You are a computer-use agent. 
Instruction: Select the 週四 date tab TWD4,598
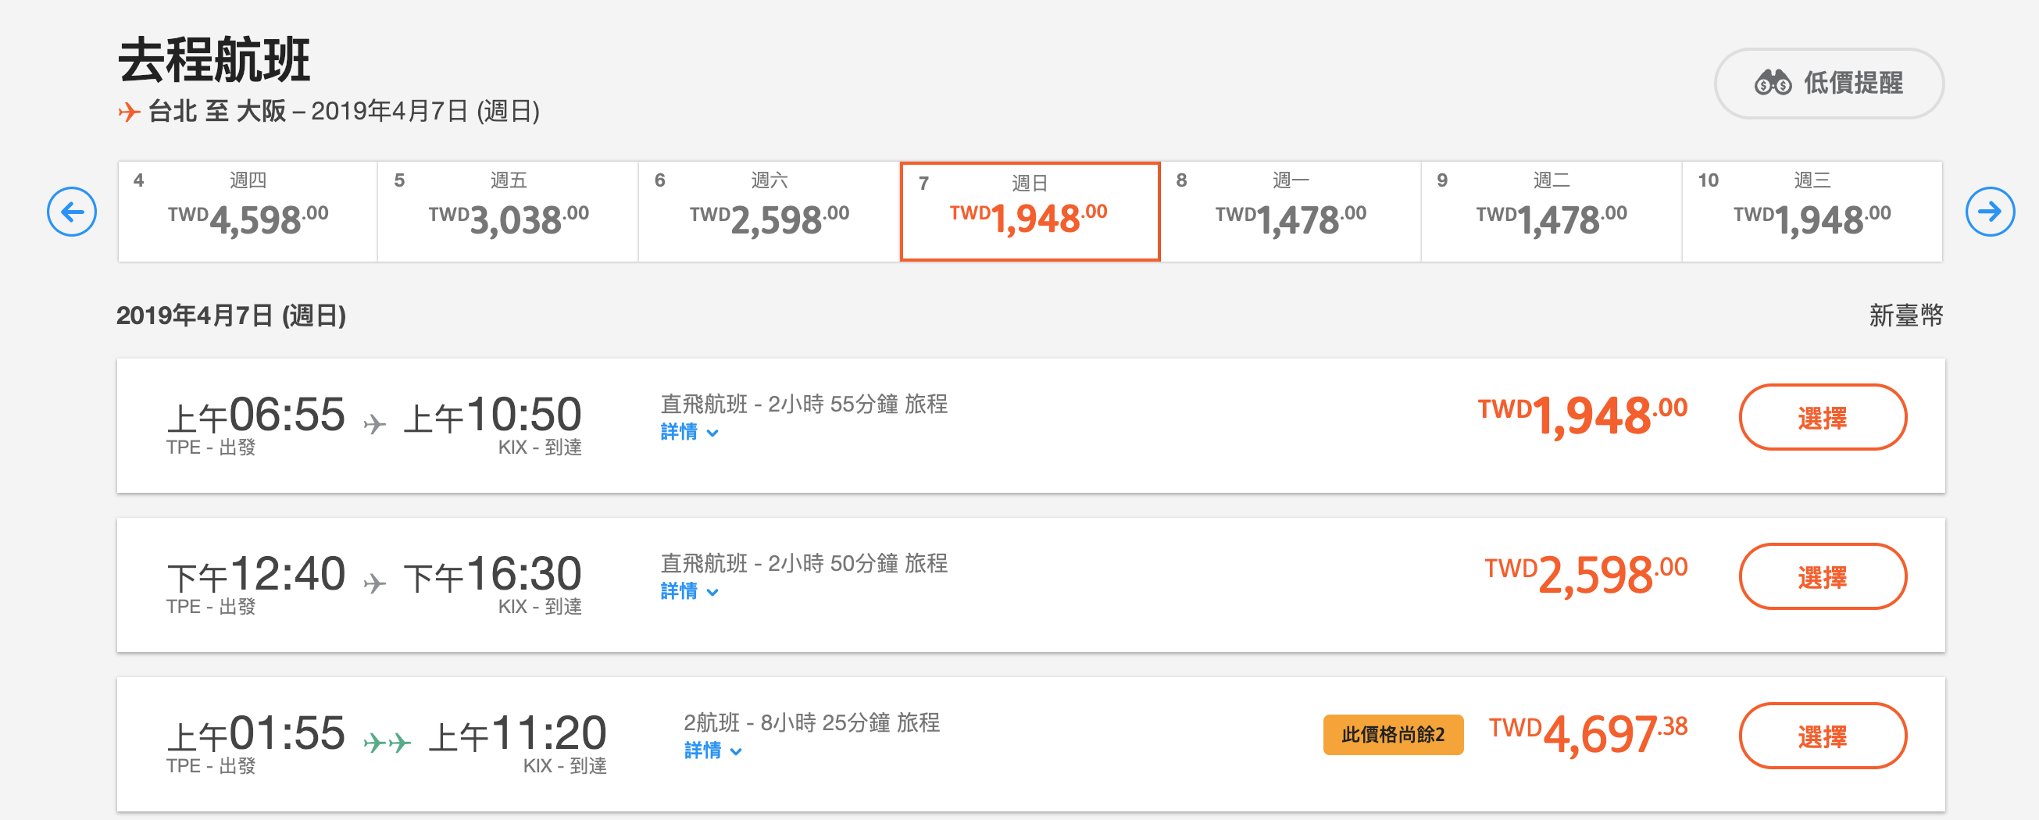(248, 212)
